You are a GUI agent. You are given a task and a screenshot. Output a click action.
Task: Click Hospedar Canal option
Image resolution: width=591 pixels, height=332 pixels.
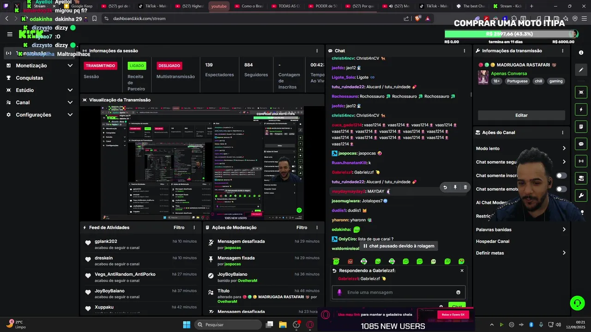(493, 241)
